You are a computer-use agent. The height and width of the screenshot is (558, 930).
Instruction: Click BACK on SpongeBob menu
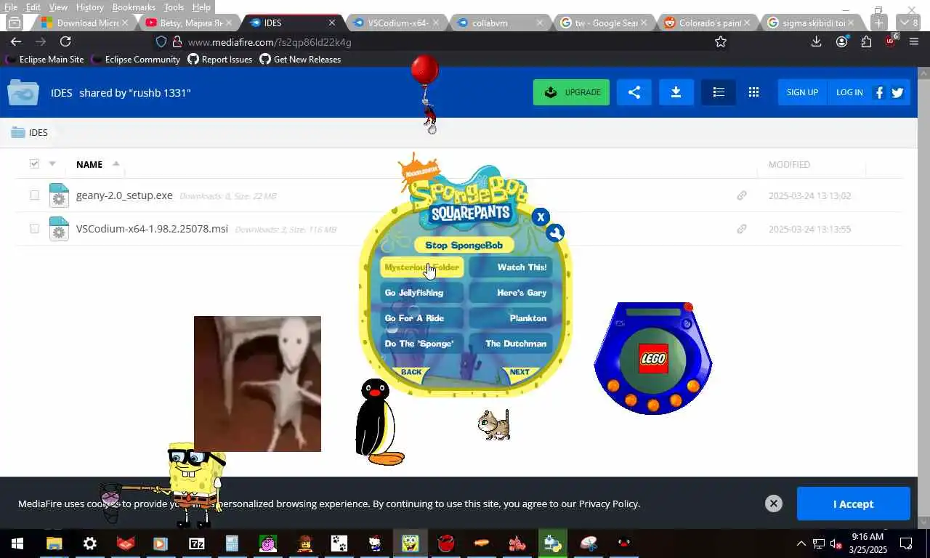click(411, 372)
